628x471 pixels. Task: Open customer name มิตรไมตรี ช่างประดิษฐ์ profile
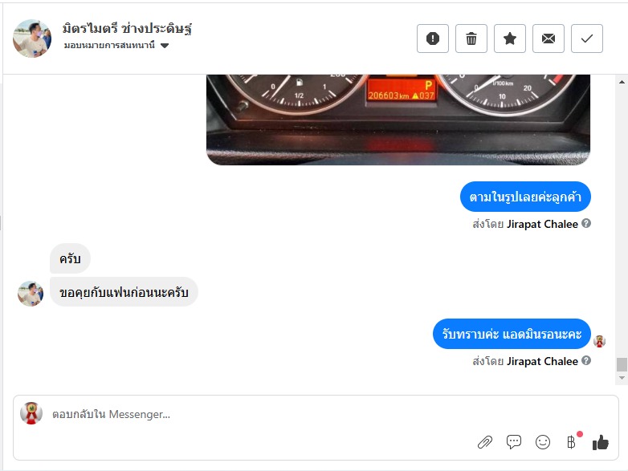click(127, 28)
